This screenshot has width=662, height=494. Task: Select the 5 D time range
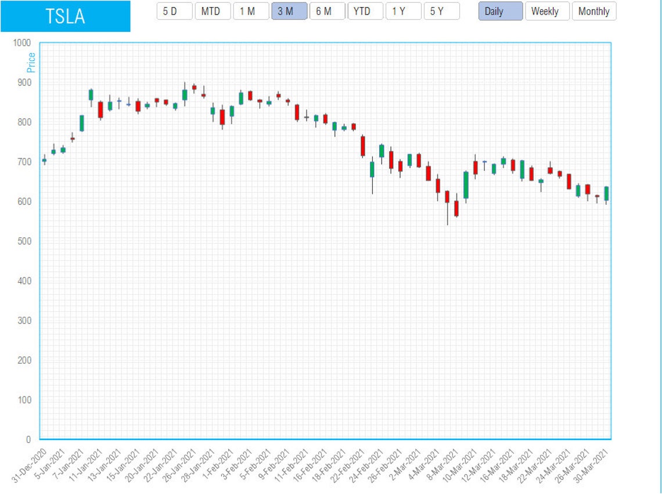click(x=174, y=11)
